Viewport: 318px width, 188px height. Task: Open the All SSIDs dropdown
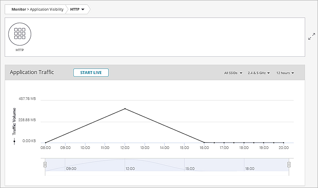(233, 73)
